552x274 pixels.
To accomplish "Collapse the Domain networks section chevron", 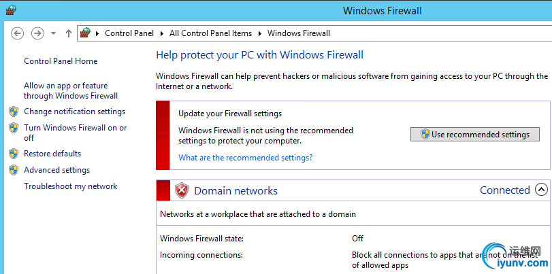I will [542, 190].
